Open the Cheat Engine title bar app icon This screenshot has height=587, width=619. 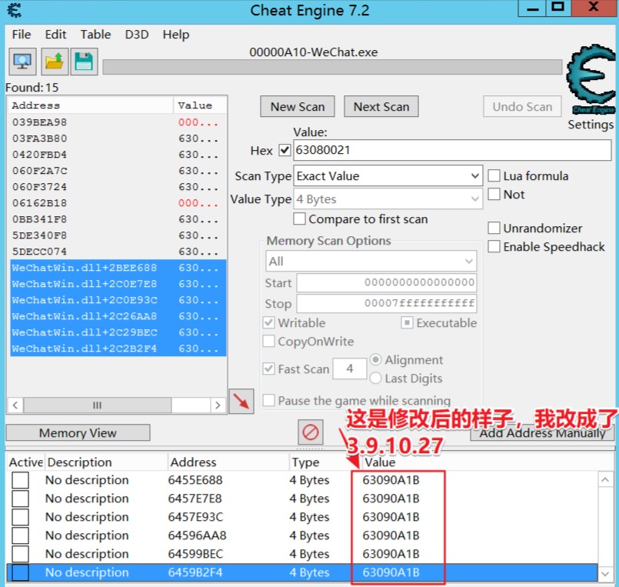pos(14,11)
